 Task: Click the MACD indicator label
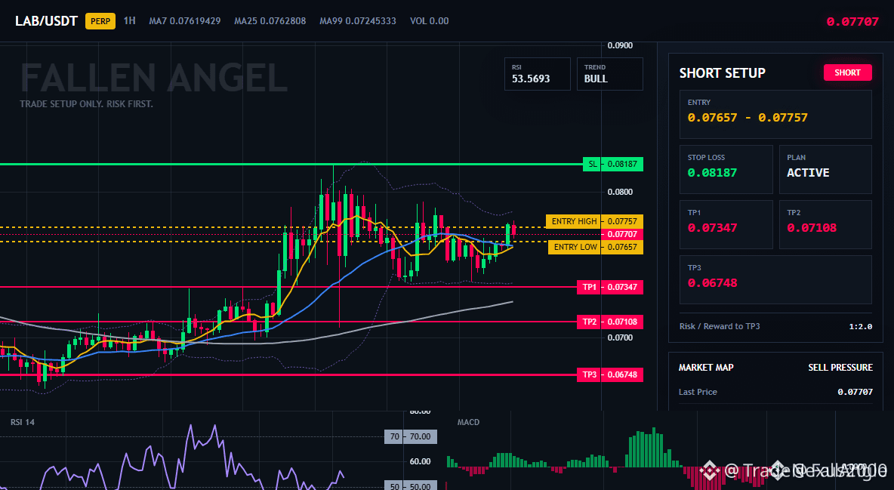(x=468, y=422)
